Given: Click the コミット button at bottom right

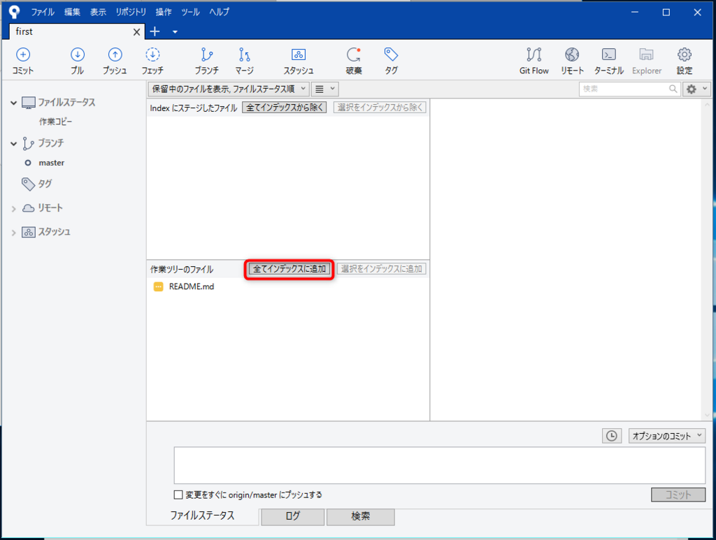Looking at the screenshot, I should (x=678, y=495).
